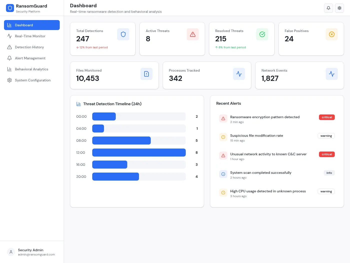Click the 16:00 timeline bar

[110, 165]
